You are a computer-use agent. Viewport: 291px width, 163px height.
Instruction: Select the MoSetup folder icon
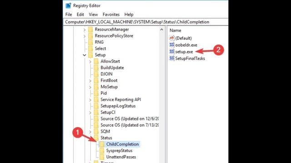pyautogui.click(x=96, y=87)
